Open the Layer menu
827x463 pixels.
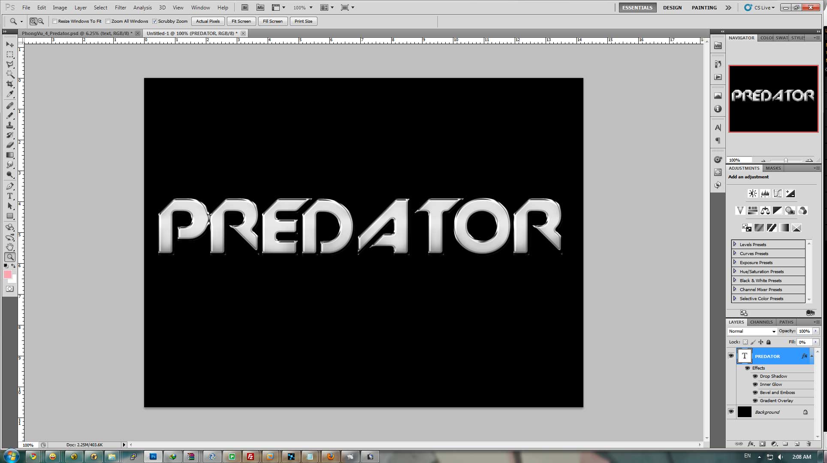81,8
